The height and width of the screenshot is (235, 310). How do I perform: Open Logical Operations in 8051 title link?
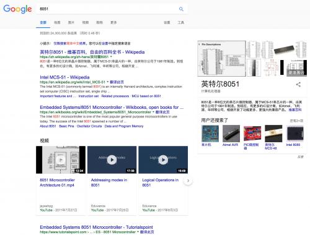160,182
